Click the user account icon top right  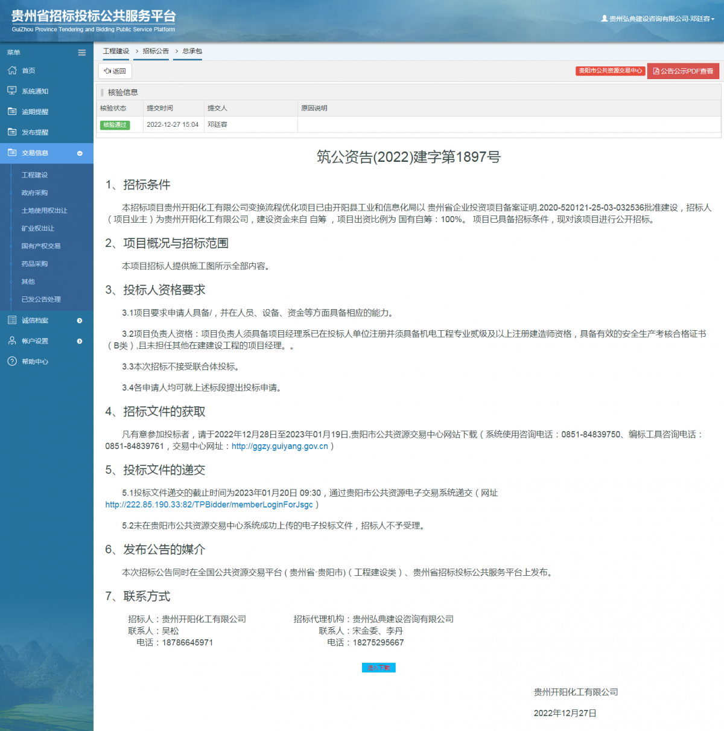(604, 18)
